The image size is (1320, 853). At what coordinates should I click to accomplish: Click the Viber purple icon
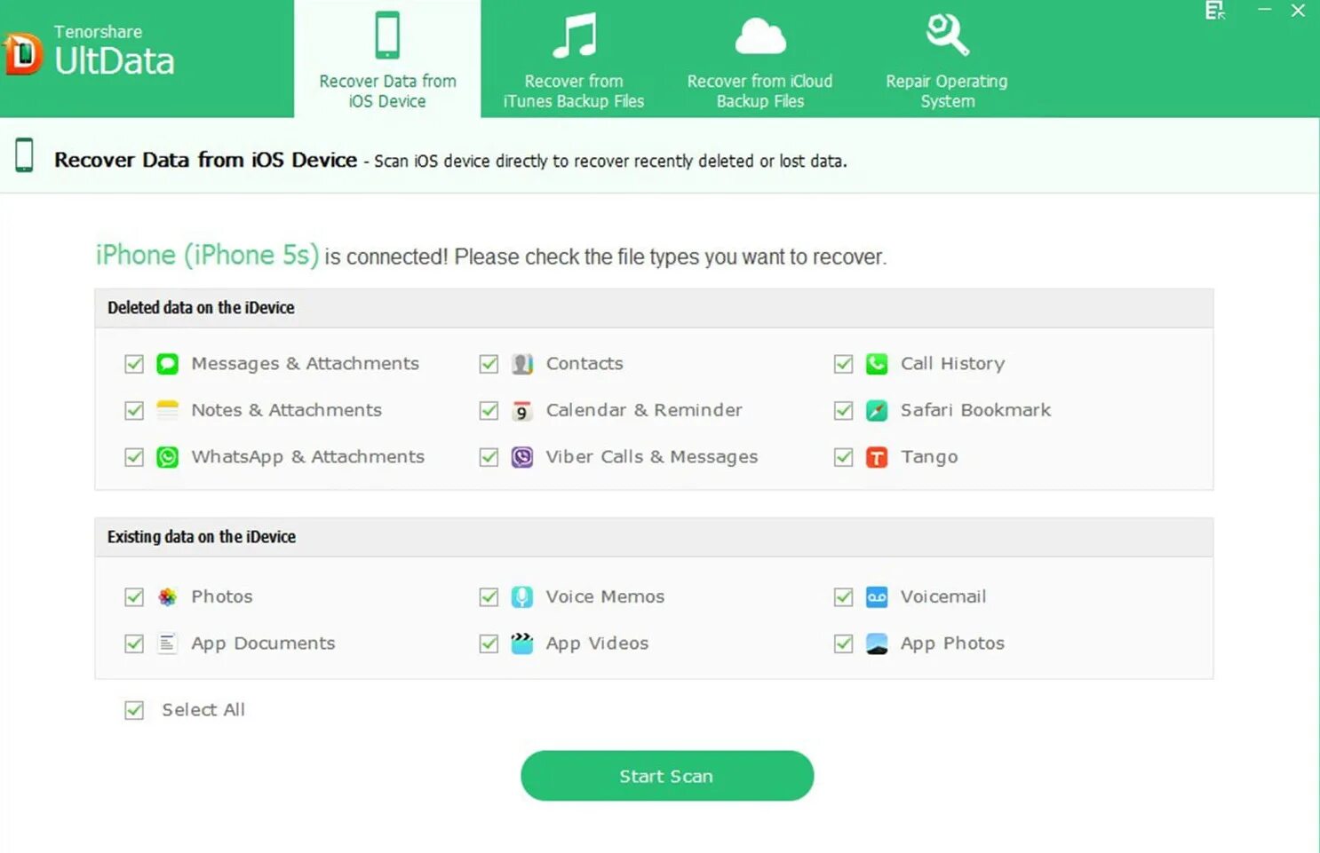click(x=522, y=457)
